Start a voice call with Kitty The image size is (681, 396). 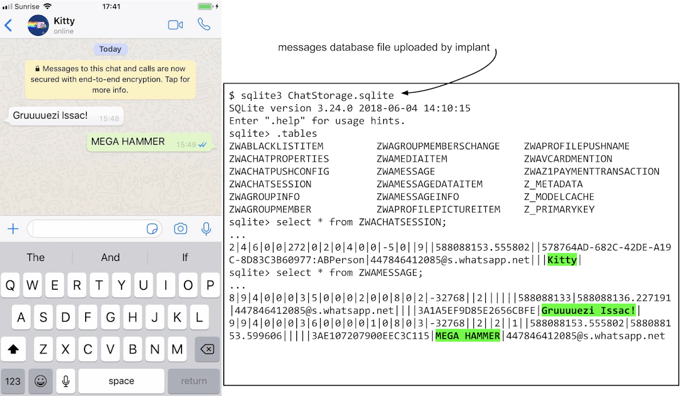coord(204,24)
